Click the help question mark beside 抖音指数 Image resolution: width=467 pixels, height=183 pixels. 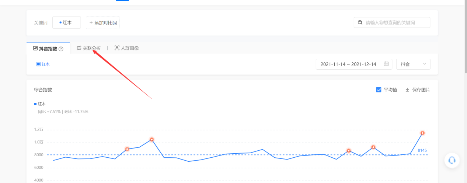tap(61, 49)
